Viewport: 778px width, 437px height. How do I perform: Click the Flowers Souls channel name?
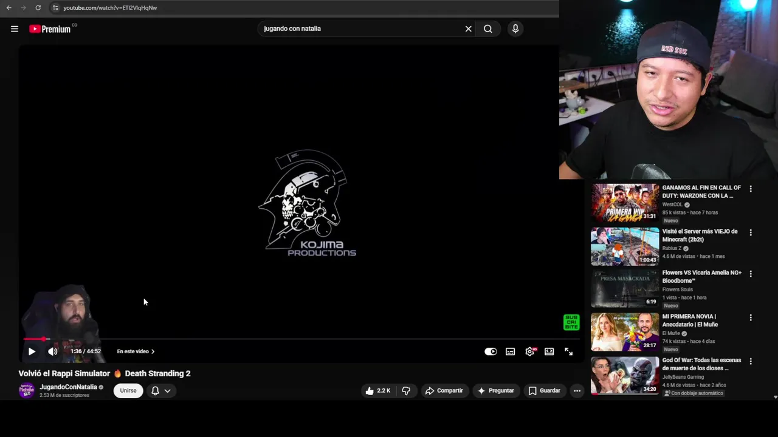(x=677, y=290)
